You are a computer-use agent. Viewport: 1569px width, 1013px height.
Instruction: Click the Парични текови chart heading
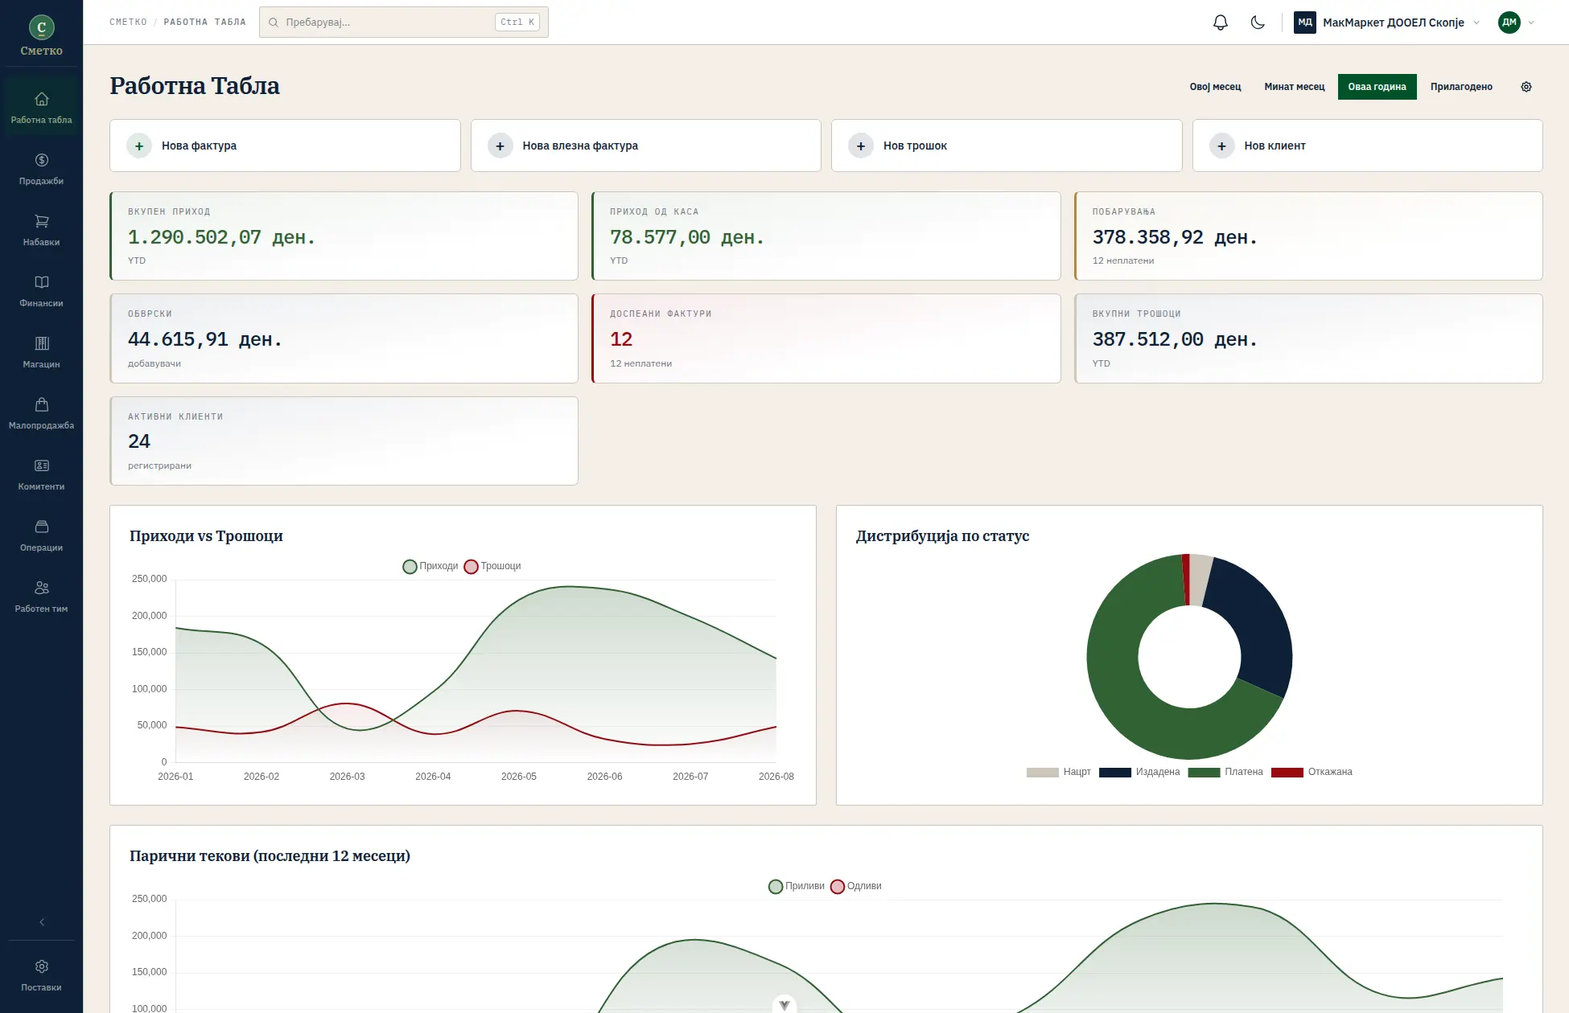pos(270,856)
